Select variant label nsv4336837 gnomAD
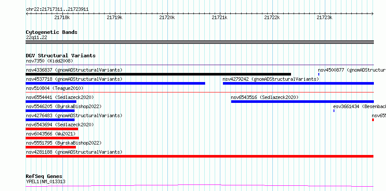 tap(74, 70)
